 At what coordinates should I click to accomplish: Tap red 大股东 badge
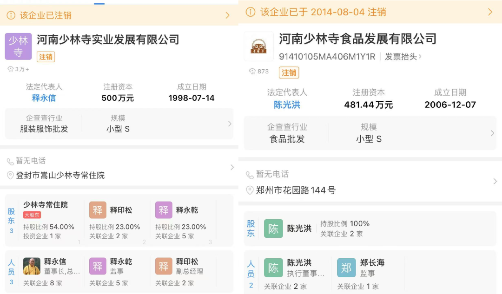32,215
